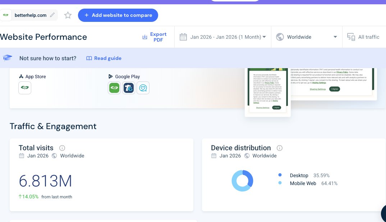The width and height of the screenshot is (386, 222).
Task: Click the calendar icon in date picker
Action: point(183,37)
